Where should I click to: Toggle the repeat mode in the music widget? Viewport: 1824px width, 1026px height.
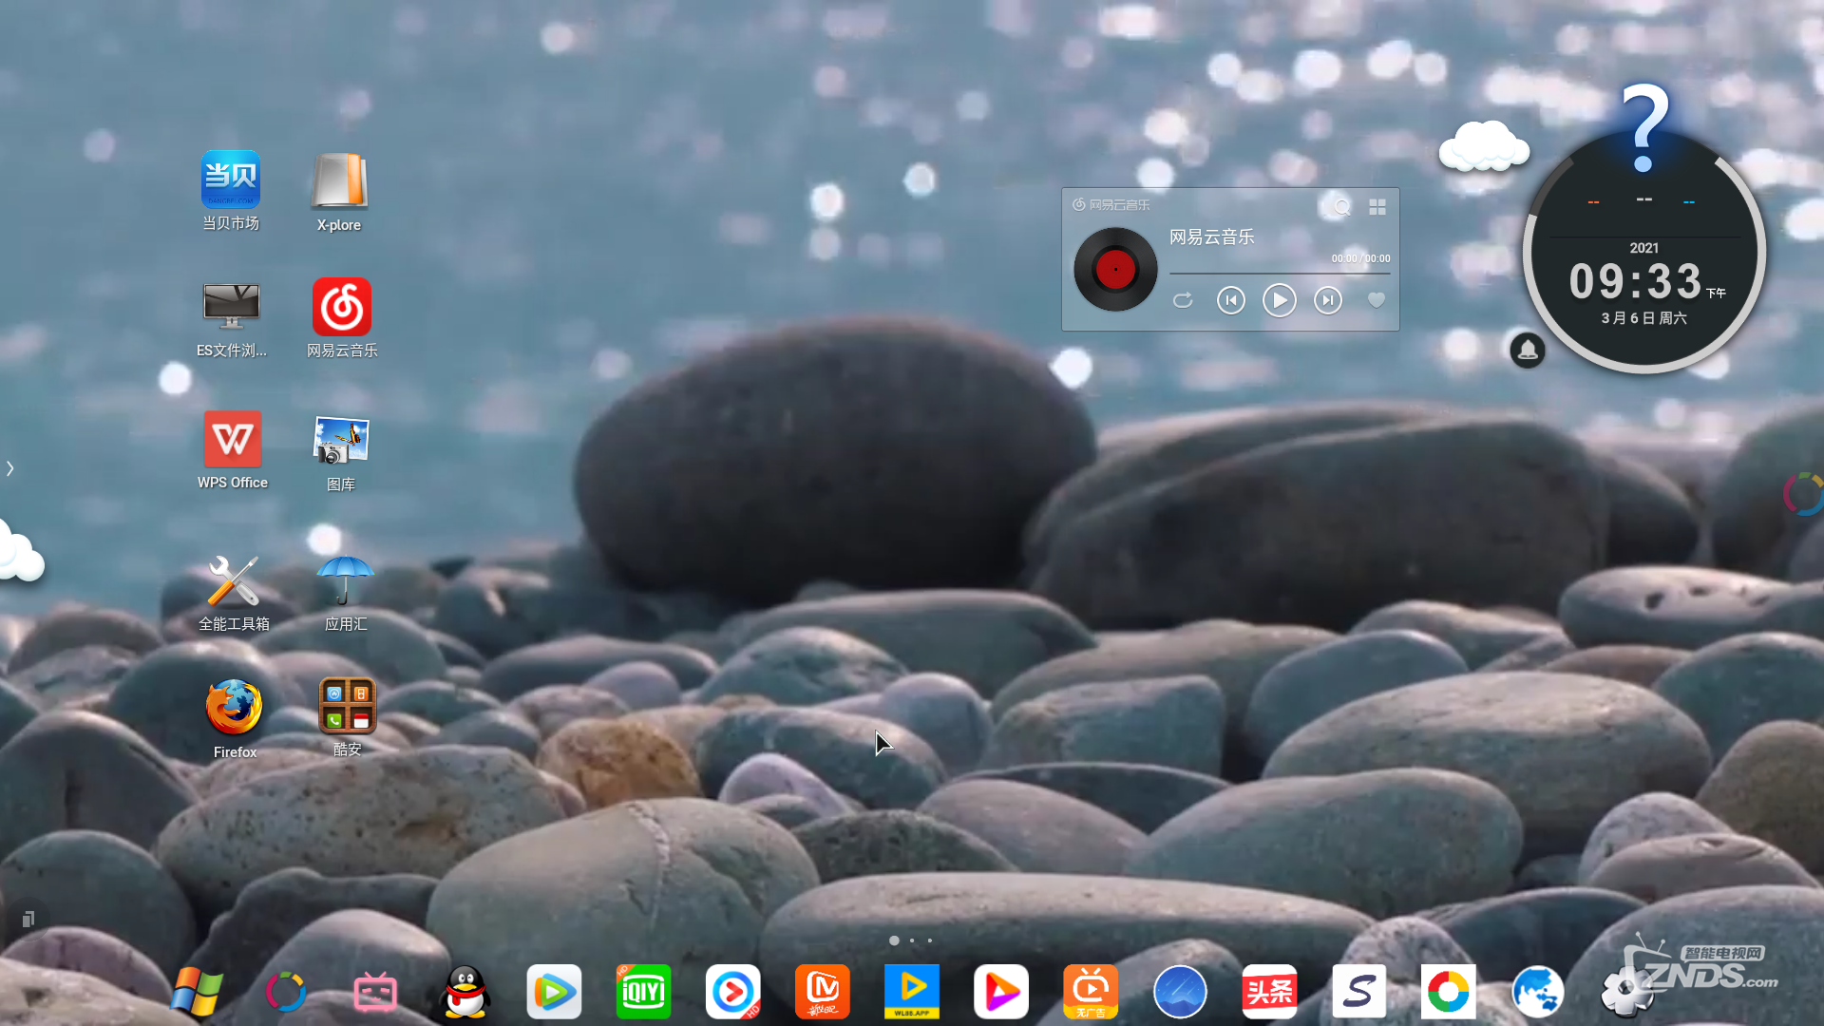(1183, 300)
